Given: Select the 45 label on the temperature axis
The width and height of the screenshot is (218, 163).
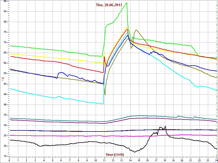Looking at the screenshot, I should tap(4, 94).
